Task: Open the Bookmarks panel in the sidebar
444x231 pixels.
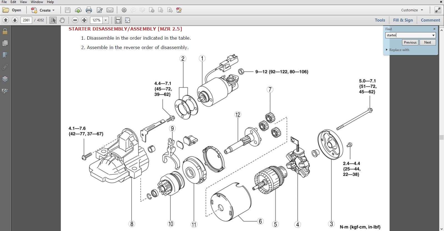Action: point(5,55)
